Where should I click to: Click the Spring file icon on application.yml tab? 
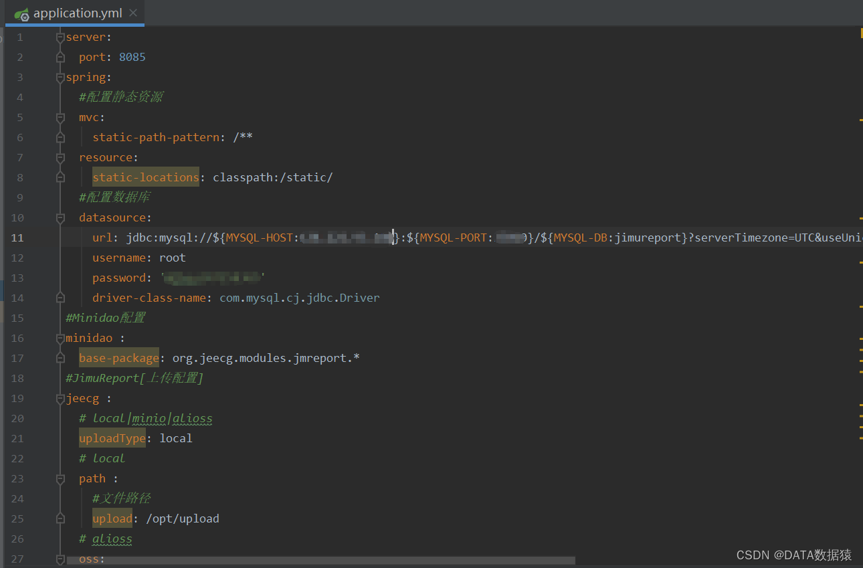click(x=21, y=13)
